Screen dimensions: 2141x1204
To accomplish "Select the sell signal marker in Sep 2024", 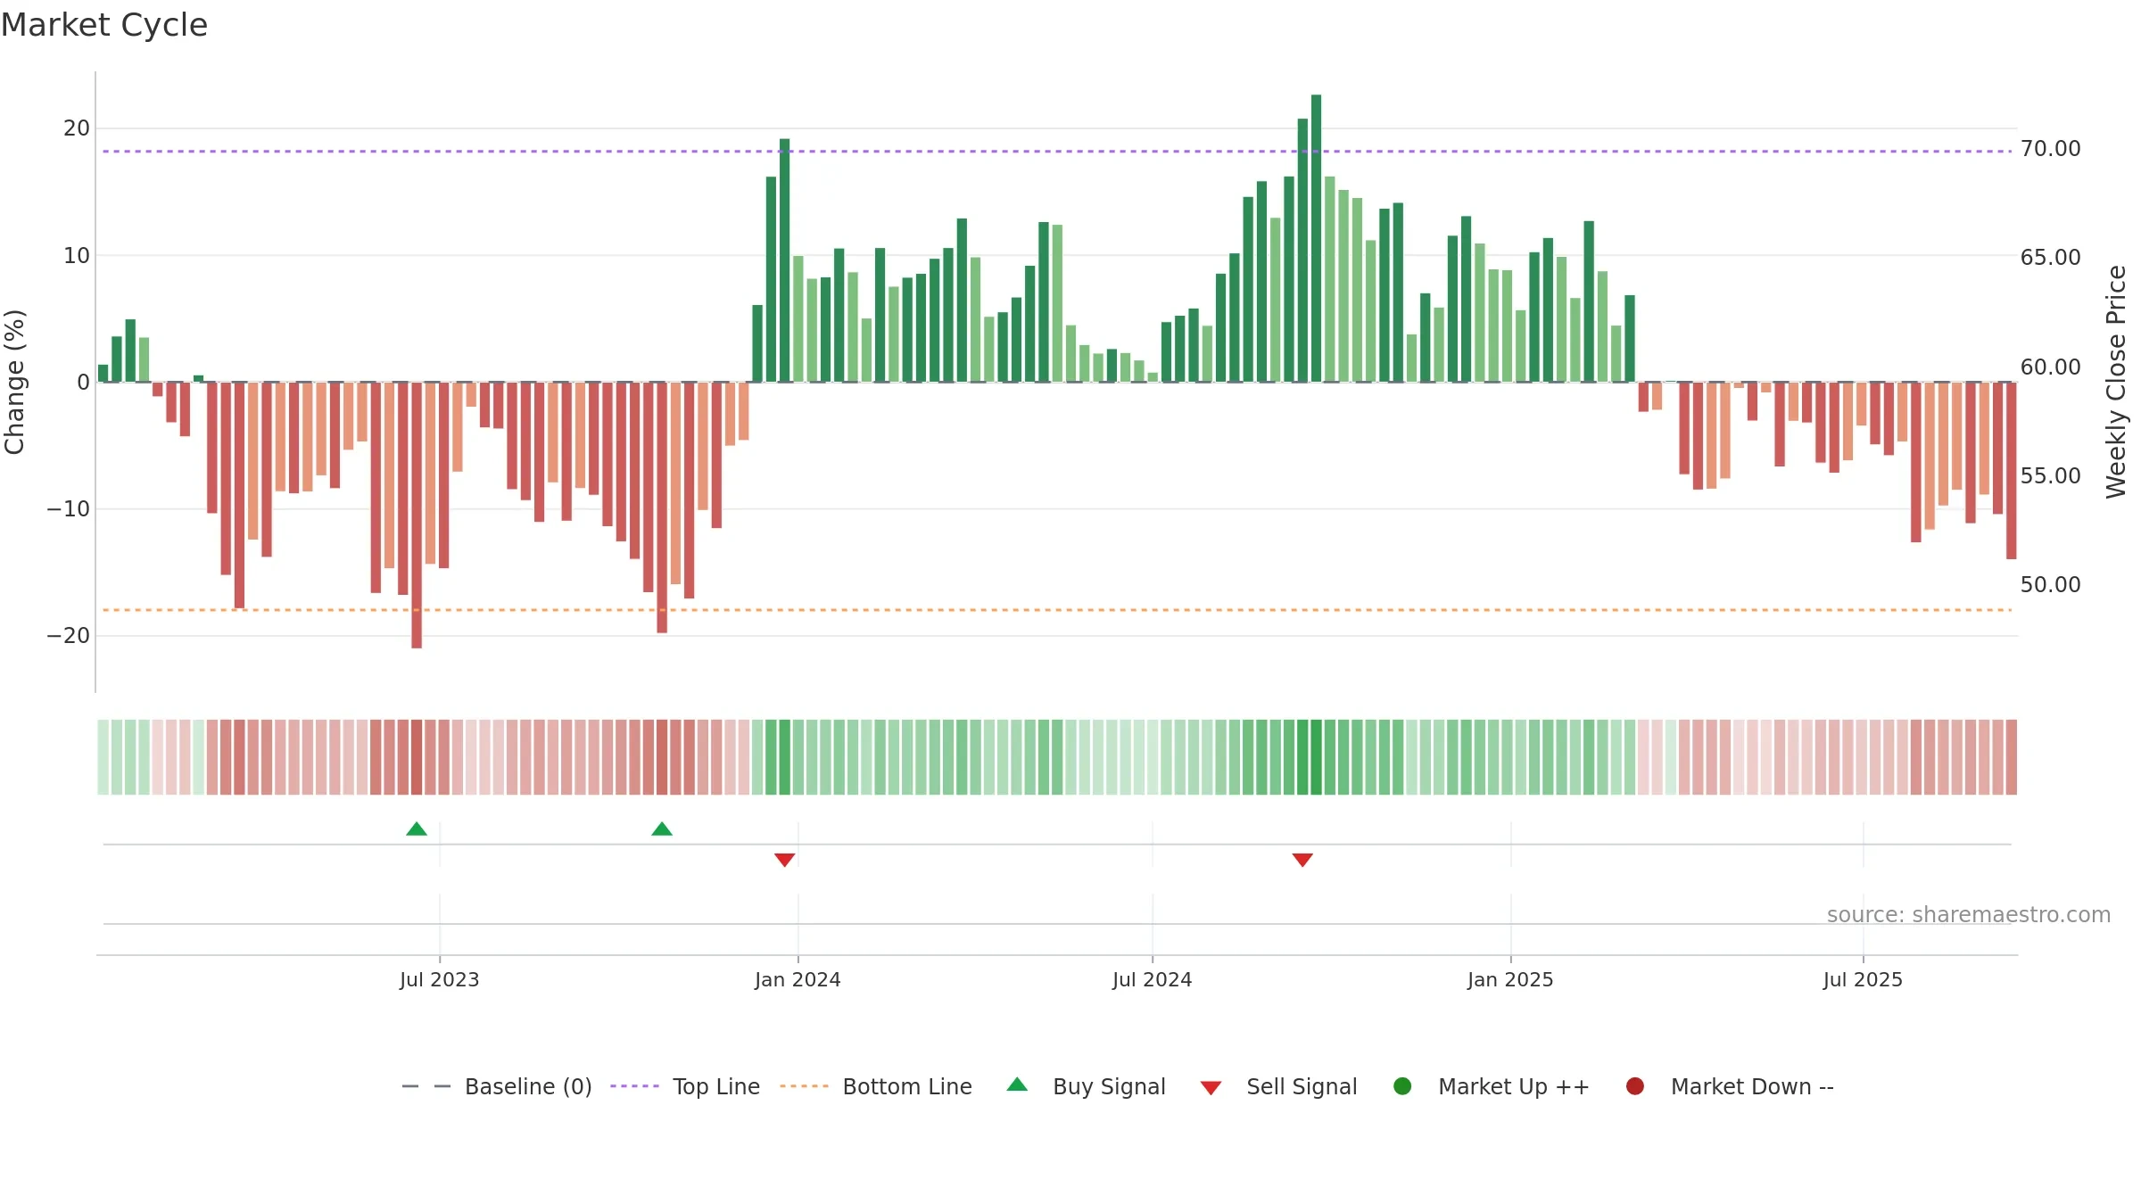I will coord(1302,860).
